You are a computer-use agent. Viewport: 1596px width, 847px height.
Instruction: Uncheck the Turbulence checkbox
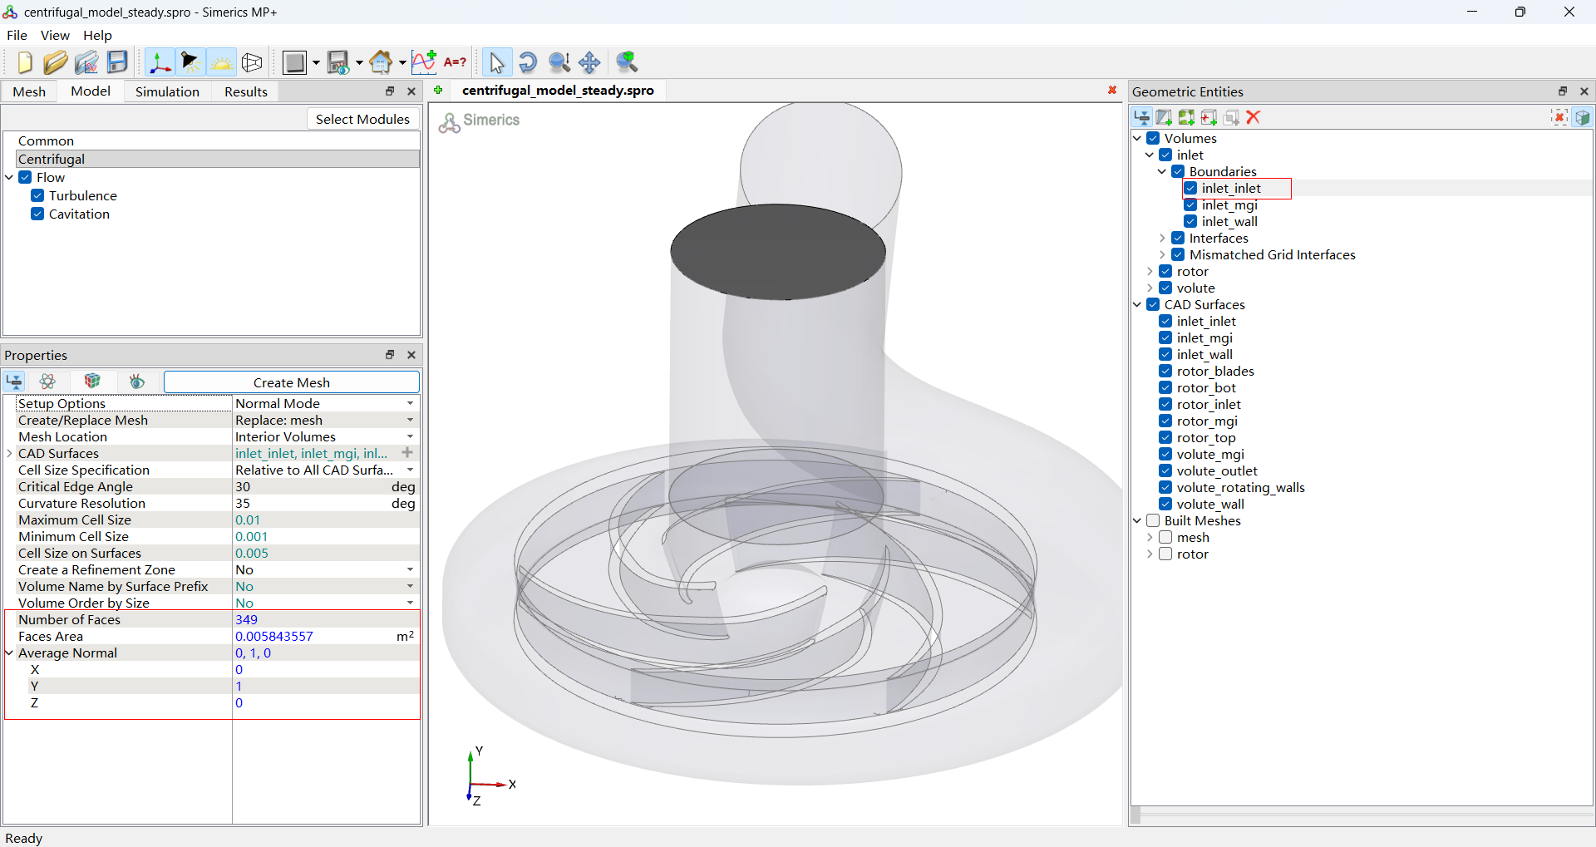[37, 196]
